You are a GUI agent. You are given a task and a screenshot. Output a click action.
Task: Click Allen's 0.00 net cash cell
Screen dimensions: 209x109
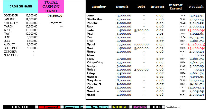[x=200, y=55]
